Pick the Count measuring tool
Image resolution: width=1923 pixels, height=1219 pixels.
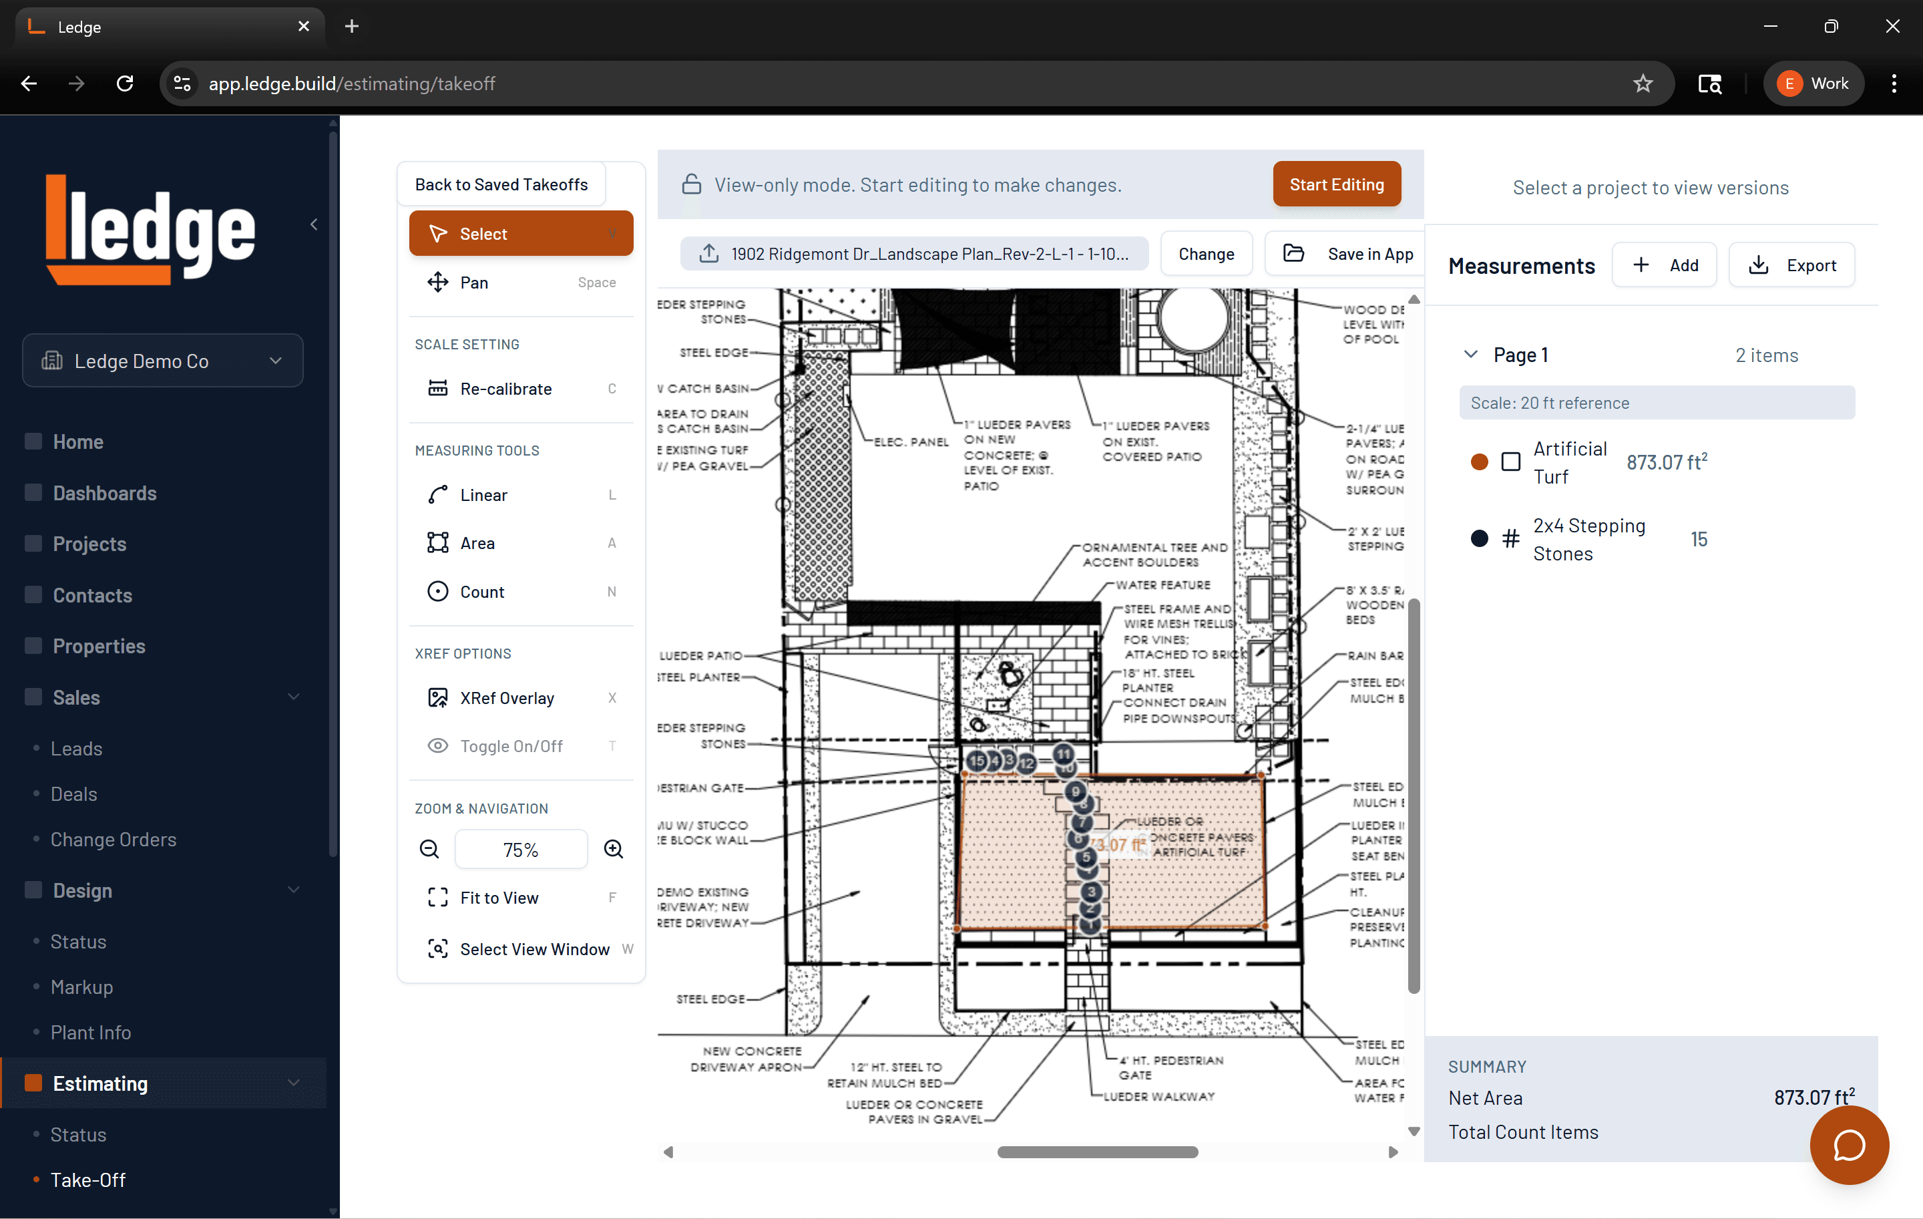[521, 592]
